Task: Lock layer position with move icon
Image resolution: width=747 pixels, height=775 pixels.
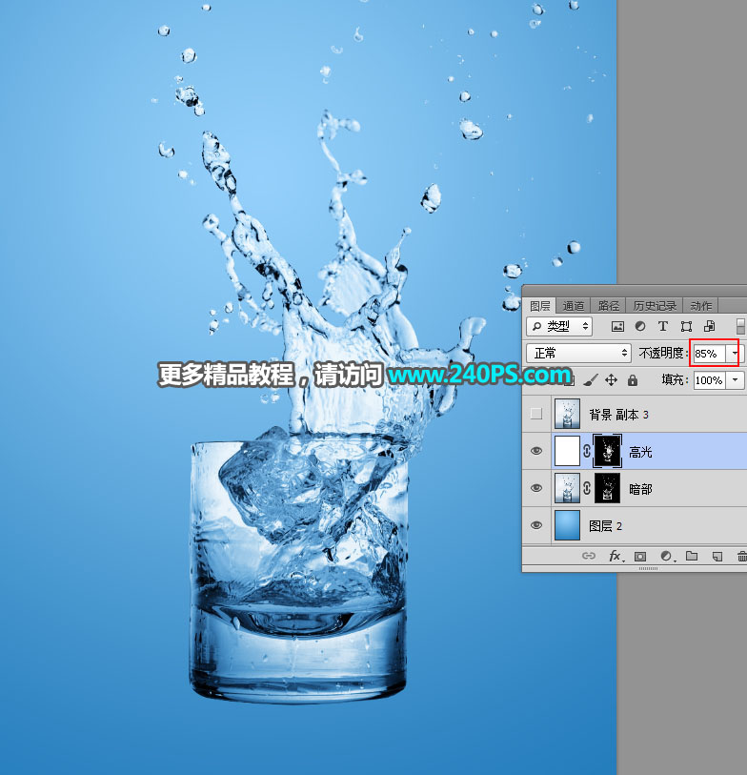Action: [x=611, y=380]
